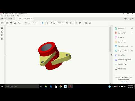Open the Windows Start menu

(2, 86)
